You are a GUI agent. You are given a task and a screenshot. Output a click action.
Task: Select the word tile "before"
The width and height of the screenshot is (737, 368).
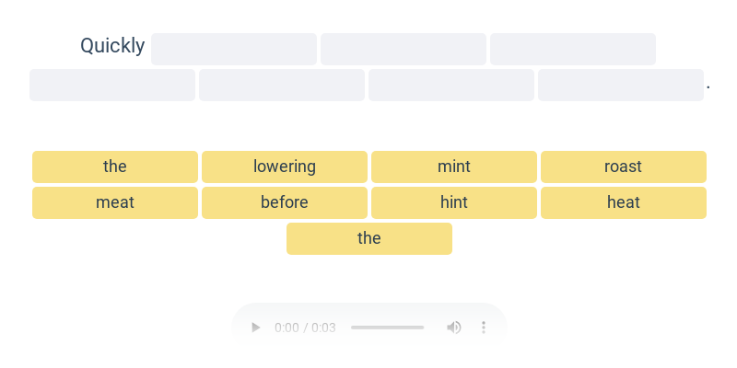285,202
